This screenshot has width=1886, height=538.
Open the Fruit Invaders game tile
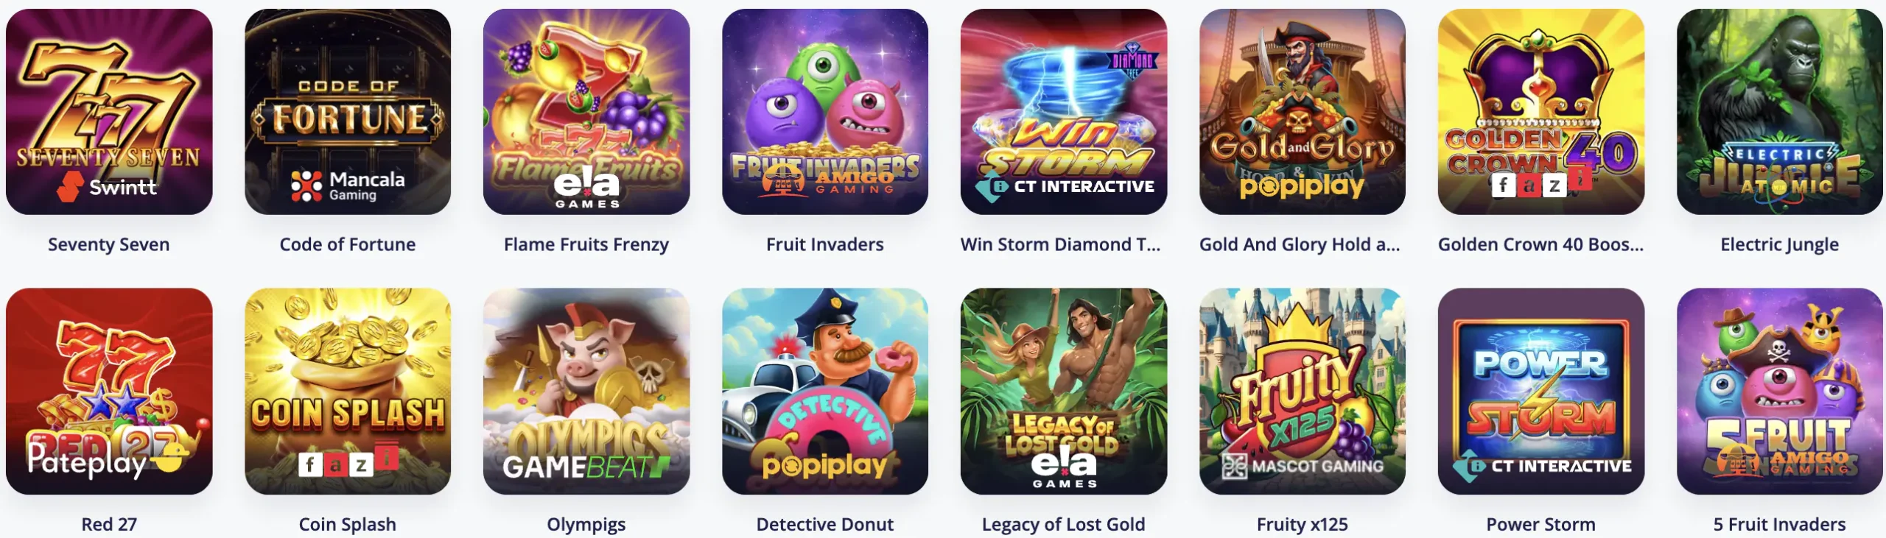(x=825, y=112)
